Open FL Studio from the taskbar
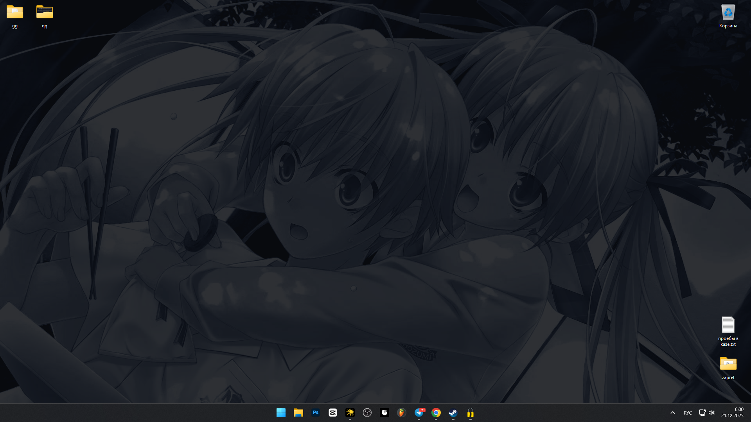The width and height of the screenshot is (751, 422). 402,413
